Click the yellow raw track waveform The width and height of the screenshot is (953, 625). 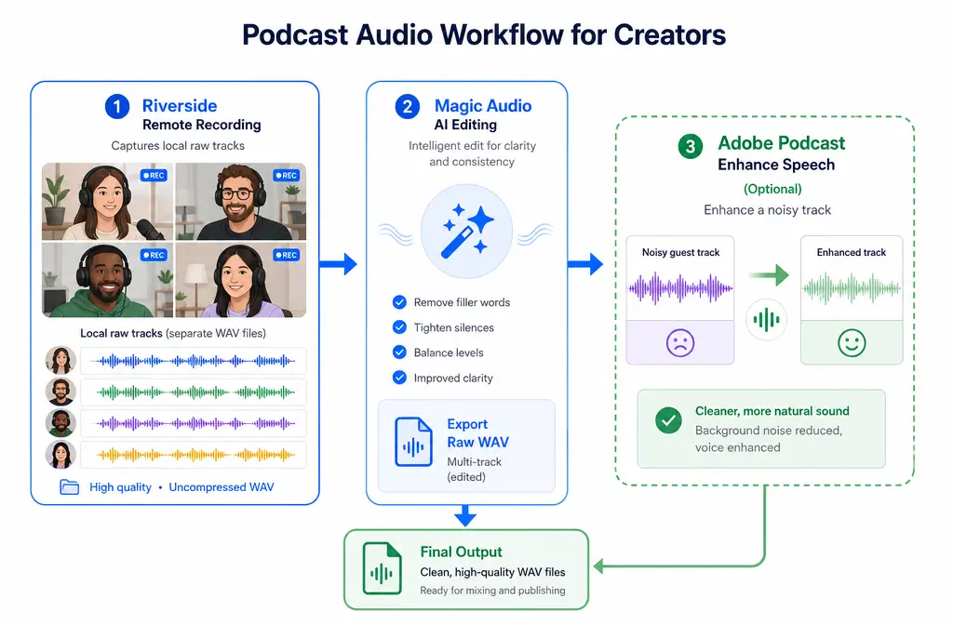point(194,454)
